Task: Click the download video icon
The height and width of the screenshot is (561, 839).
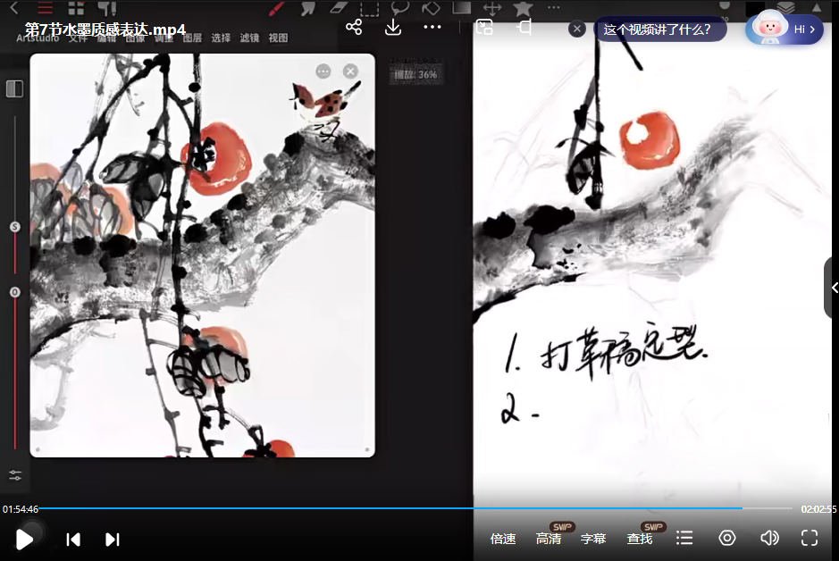Action: [393, 28]
